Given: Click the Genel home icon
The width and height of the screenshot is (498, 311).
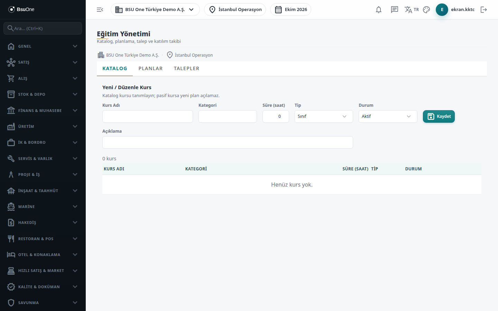Looking at the screenshot, I should pyautogui.click(x=11, y=46).
